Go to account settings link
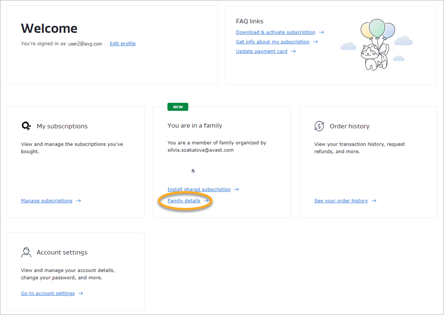 click(x=48, y=294)
